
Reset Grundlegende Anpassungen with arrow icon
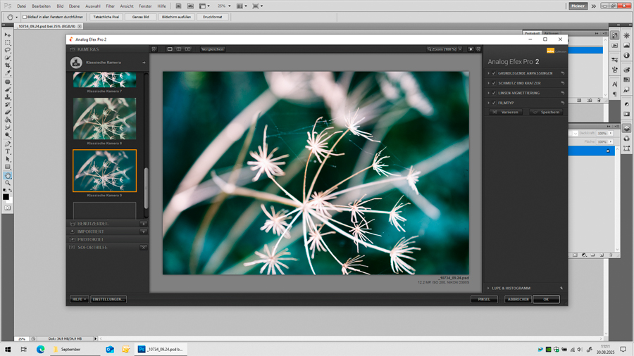(x=562, y=73)
